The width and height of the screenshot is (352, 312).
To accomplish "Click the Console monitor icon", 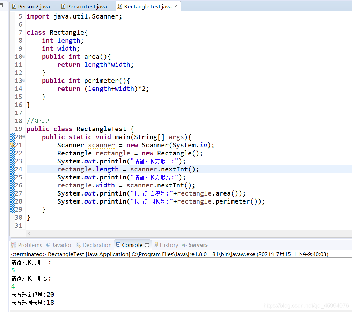I will [x=118, y=245].
